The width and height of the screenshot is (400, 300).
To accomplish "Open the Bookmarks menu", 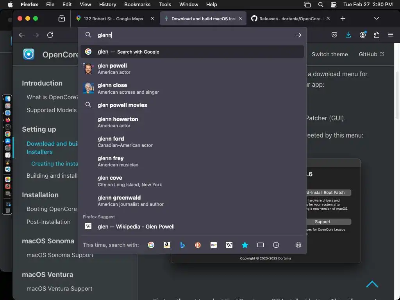I will click(137, 4).
